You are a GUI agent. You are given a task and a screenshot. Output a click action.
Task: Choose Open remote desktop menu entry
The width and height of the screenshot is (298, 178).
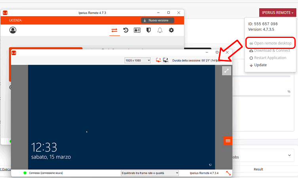click(270, 43)
